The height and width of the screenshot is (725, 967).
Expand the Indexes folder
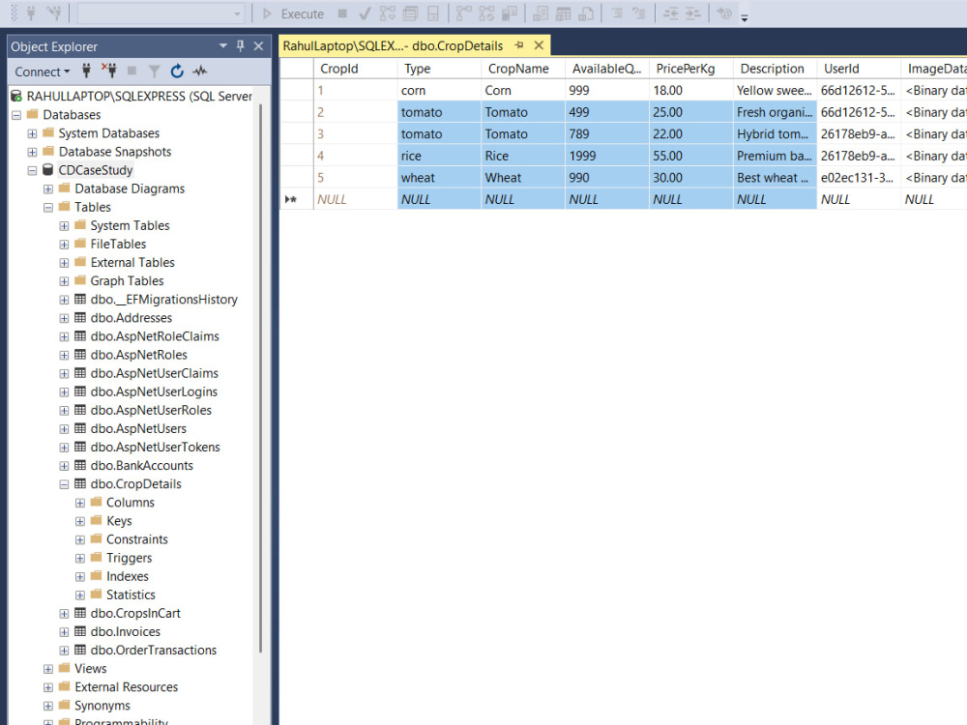[x=80, y=577]
